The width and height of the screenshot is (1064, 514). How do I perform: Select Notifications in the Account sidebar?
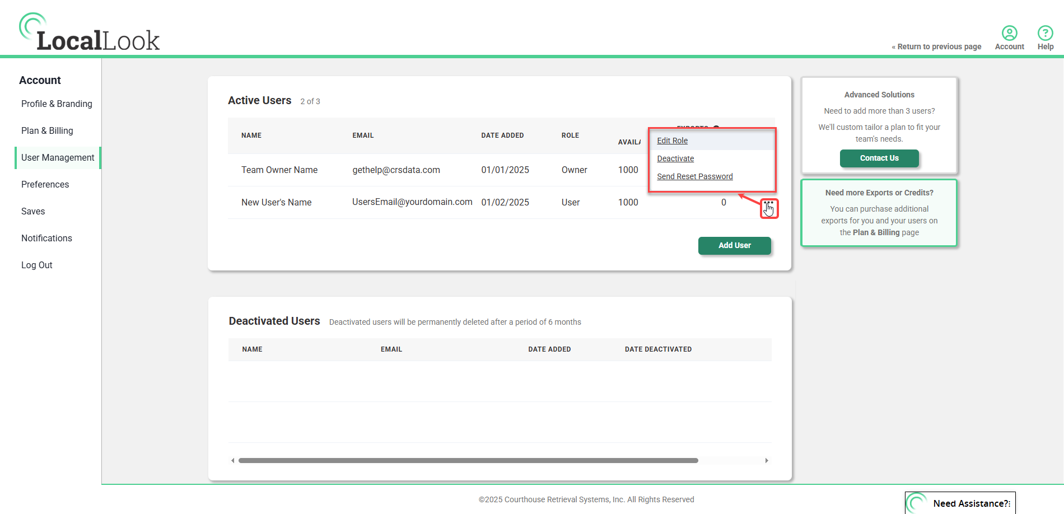(x=46, y=238)
